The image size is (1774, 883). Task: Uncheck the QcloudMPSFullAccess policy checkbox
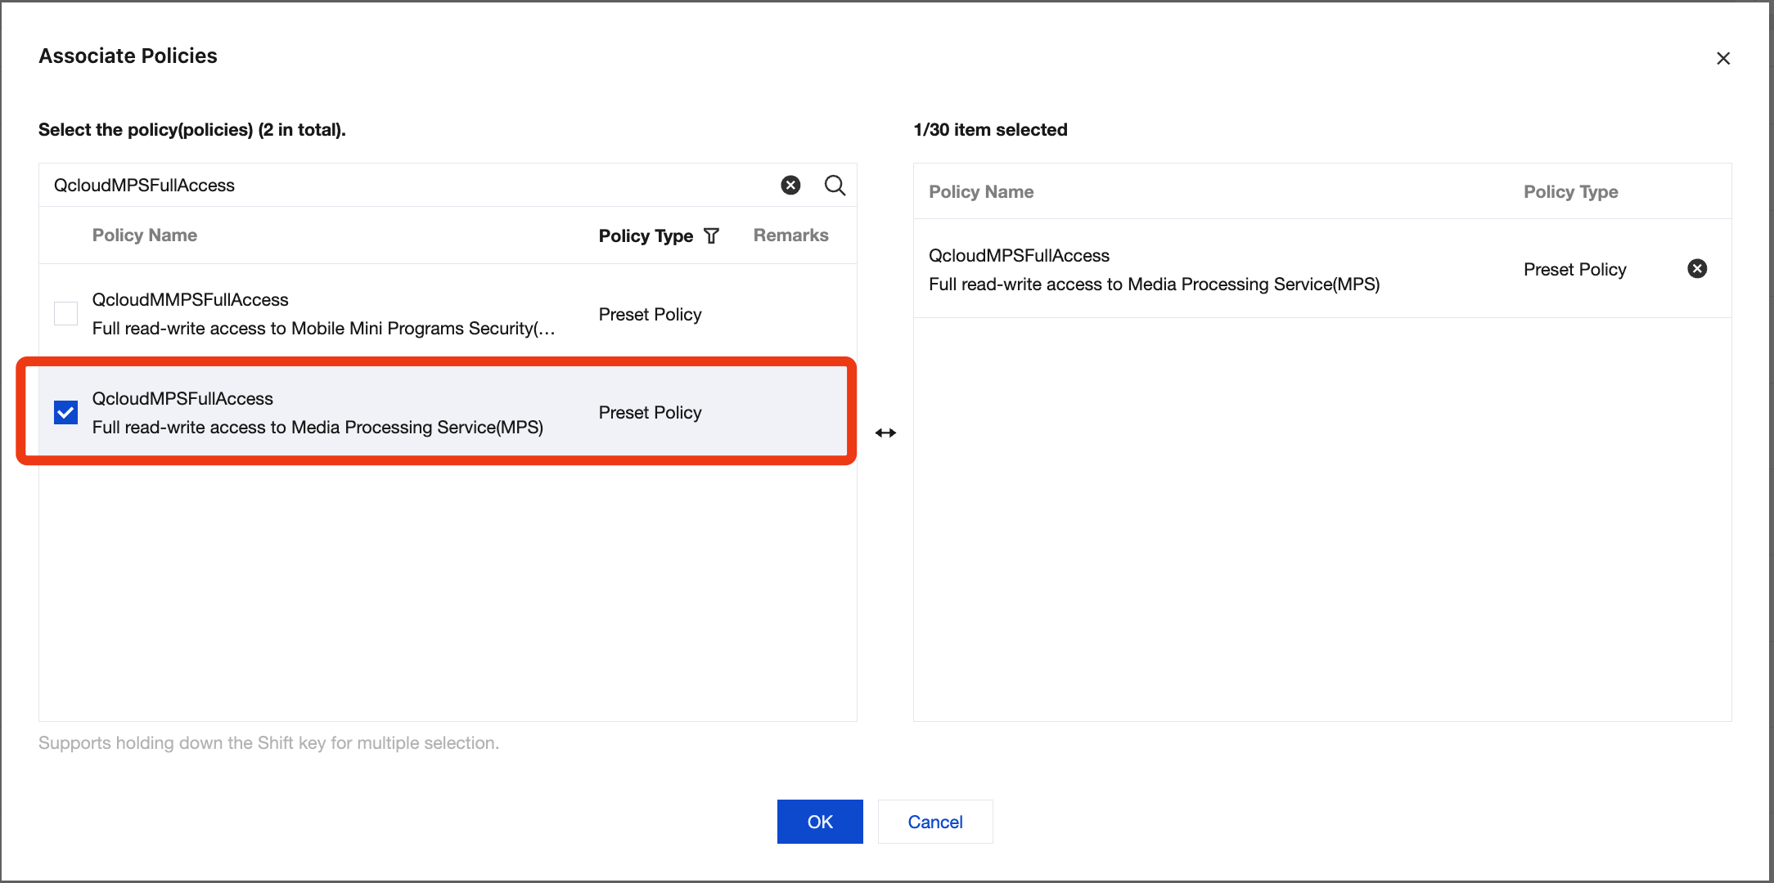66,413
